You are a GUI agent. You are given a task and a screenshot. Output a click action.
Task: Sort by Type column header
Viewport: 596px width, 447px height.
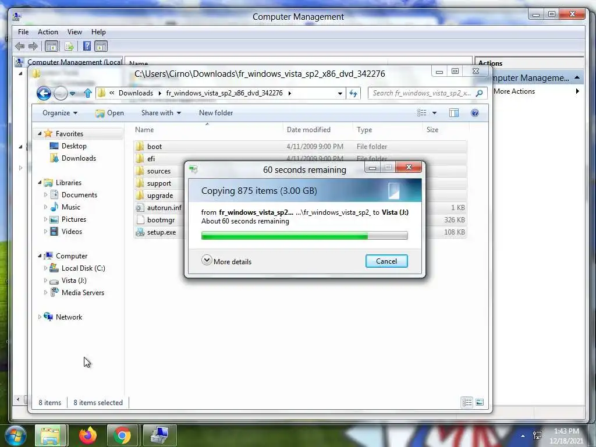[387, 130]
